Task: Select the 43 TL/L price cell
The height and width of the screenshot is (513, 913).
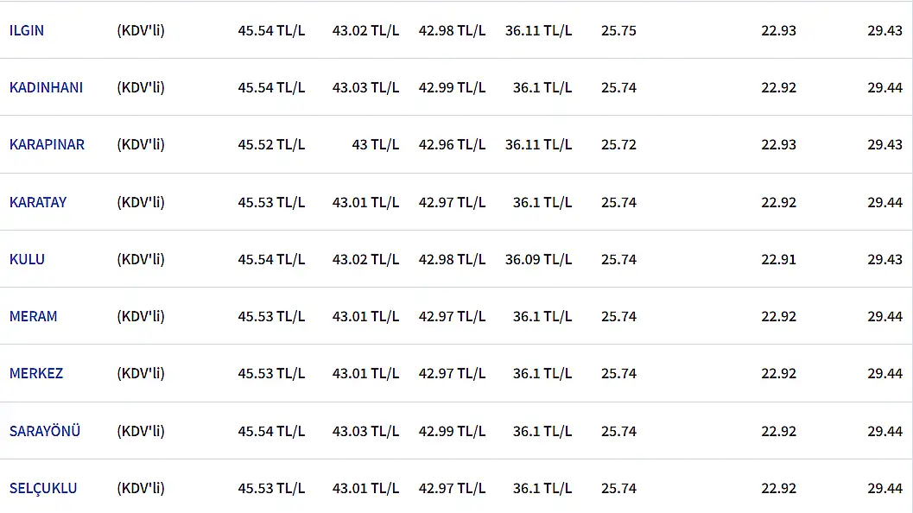Action: [x=375, y=144]
